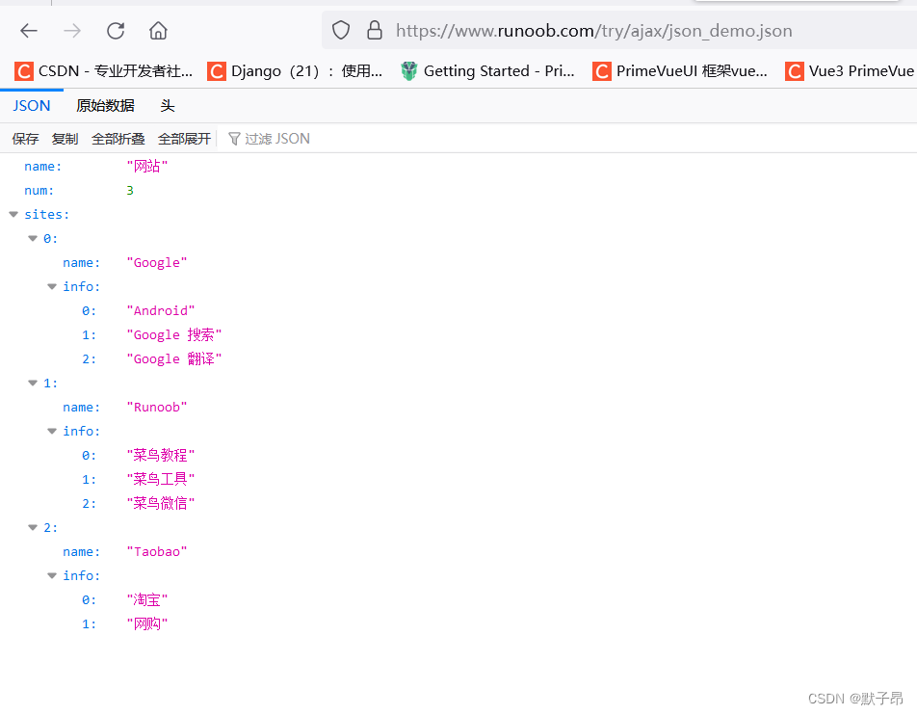Select the "Taobao" name value

click(157, 552)
